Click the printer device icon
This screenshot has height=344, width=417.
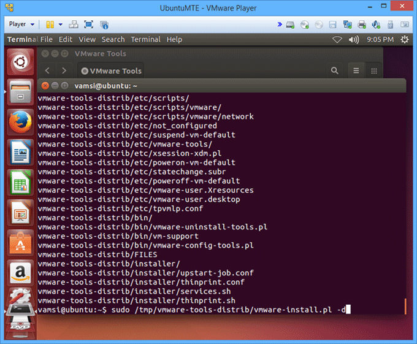(x=362, y=25)
